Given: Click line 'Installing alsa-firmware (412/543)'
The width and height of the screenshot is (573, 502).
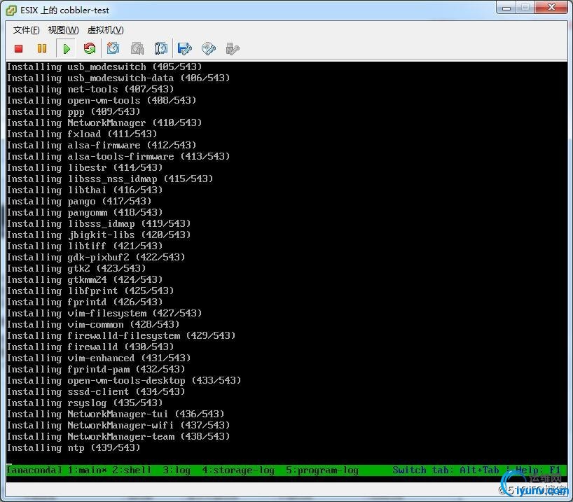Looking at the screenshot, I should pyautogui.click(x=102, y=145).
